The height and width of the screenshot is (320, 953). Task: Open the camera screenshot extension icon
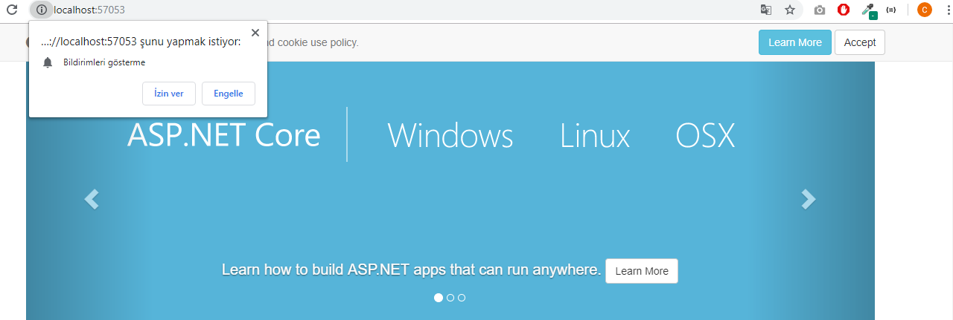[x=820, y=10]
